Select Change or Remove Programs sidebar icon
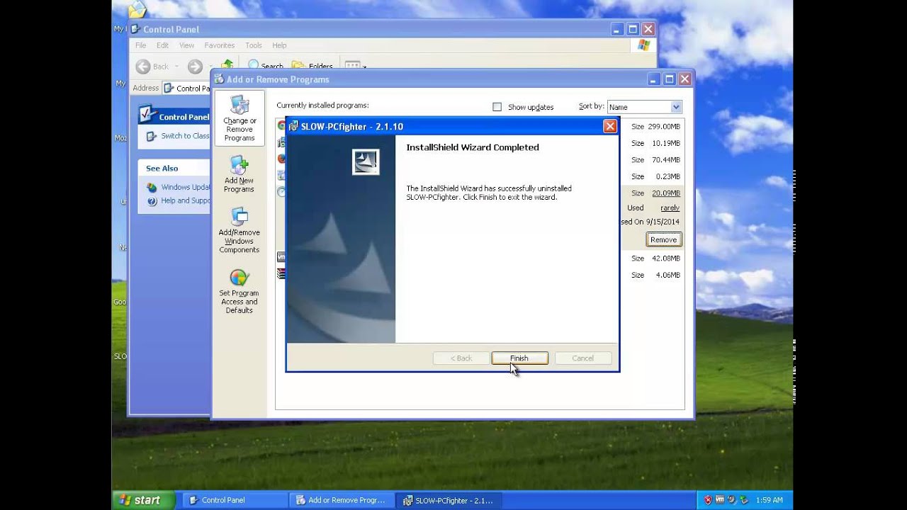The height and width of the screenshot is (510, 907). (x=240, y=118)
